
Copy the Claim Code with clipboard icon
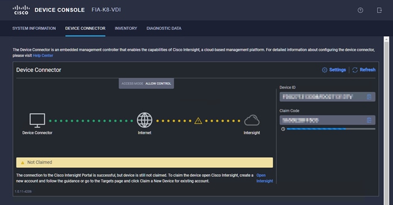tap(369, 120)
